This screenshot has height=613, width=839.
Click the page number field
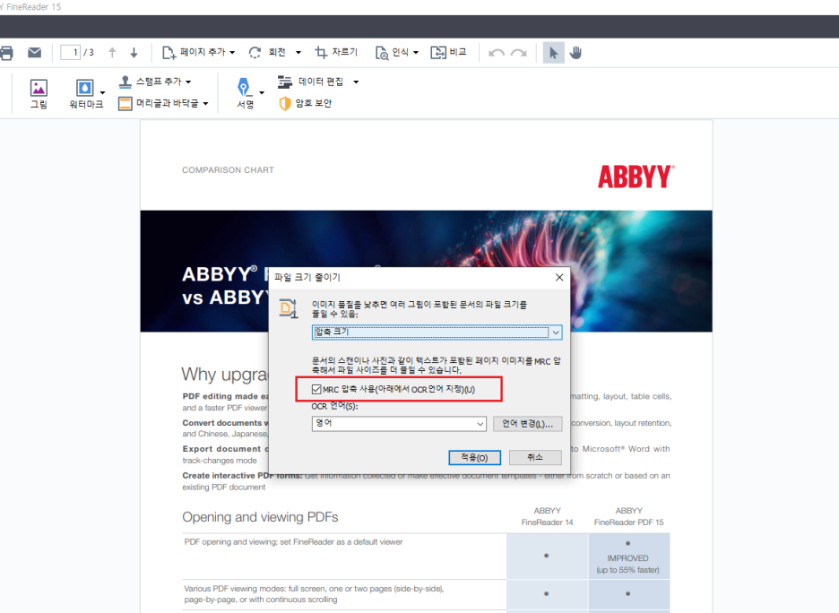pos(70,52)
